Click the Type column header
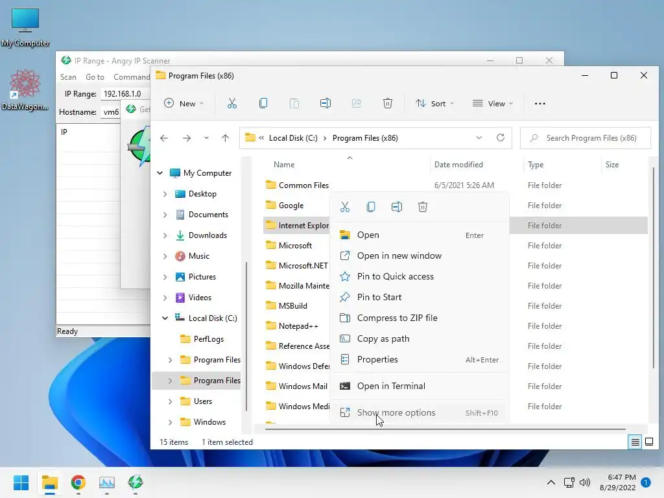 point(535,165)
